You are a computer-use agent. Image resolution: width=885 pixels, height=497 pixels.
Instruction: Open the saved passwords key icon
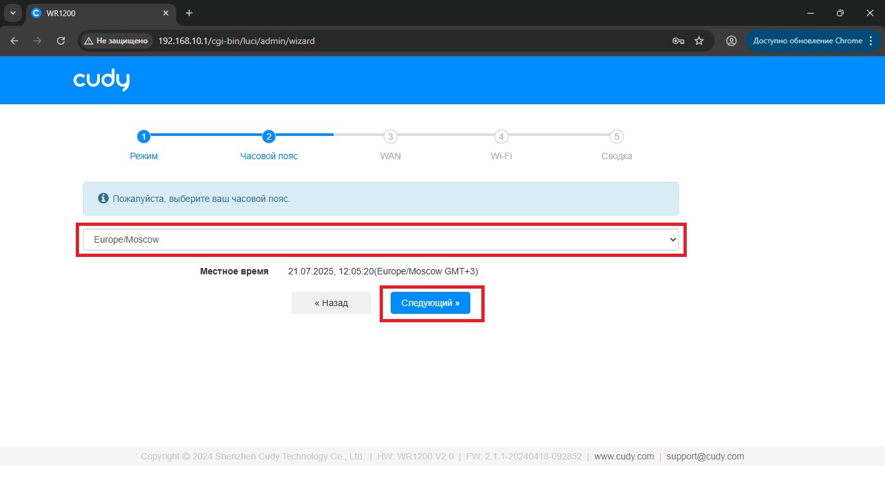(678, 41)
